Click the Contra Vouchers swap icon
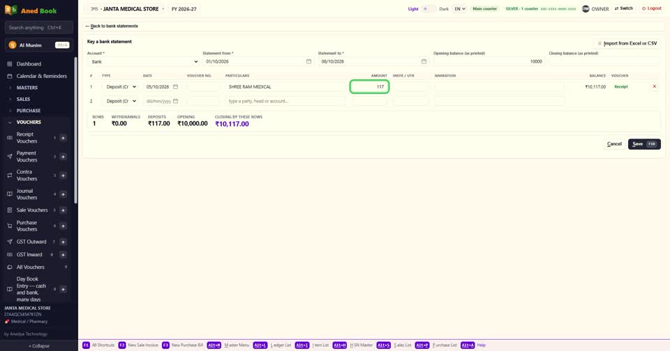This screenshot has height=351, width=670. 9,175
